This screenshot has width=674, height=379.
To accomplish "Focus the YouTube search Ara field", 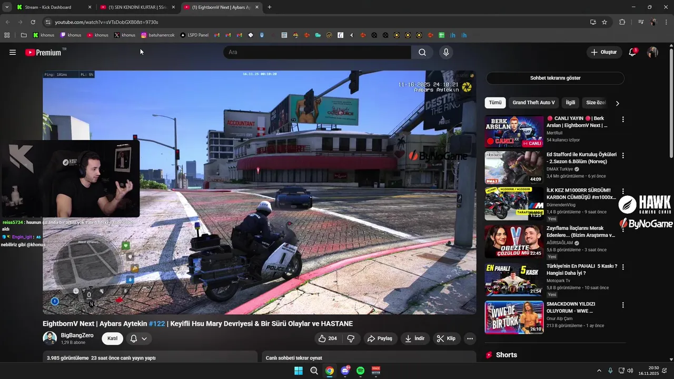I will [317, 52].
